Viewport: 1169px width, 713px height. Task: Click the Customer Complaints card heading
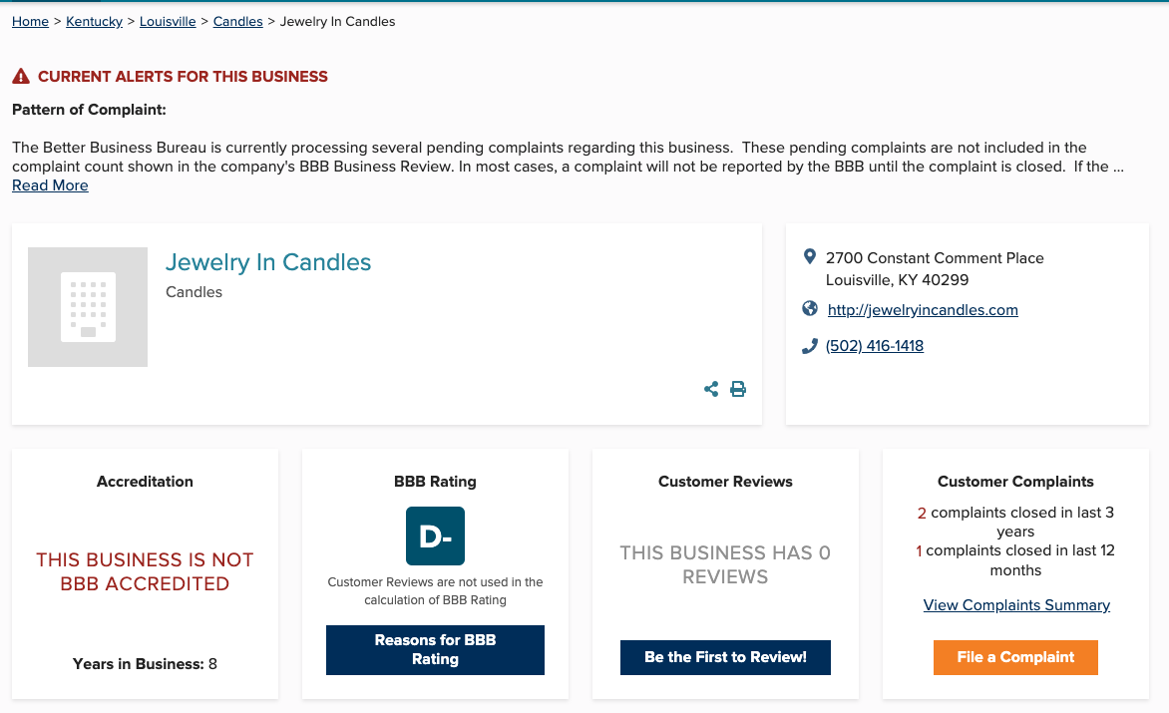(1015, 482)
